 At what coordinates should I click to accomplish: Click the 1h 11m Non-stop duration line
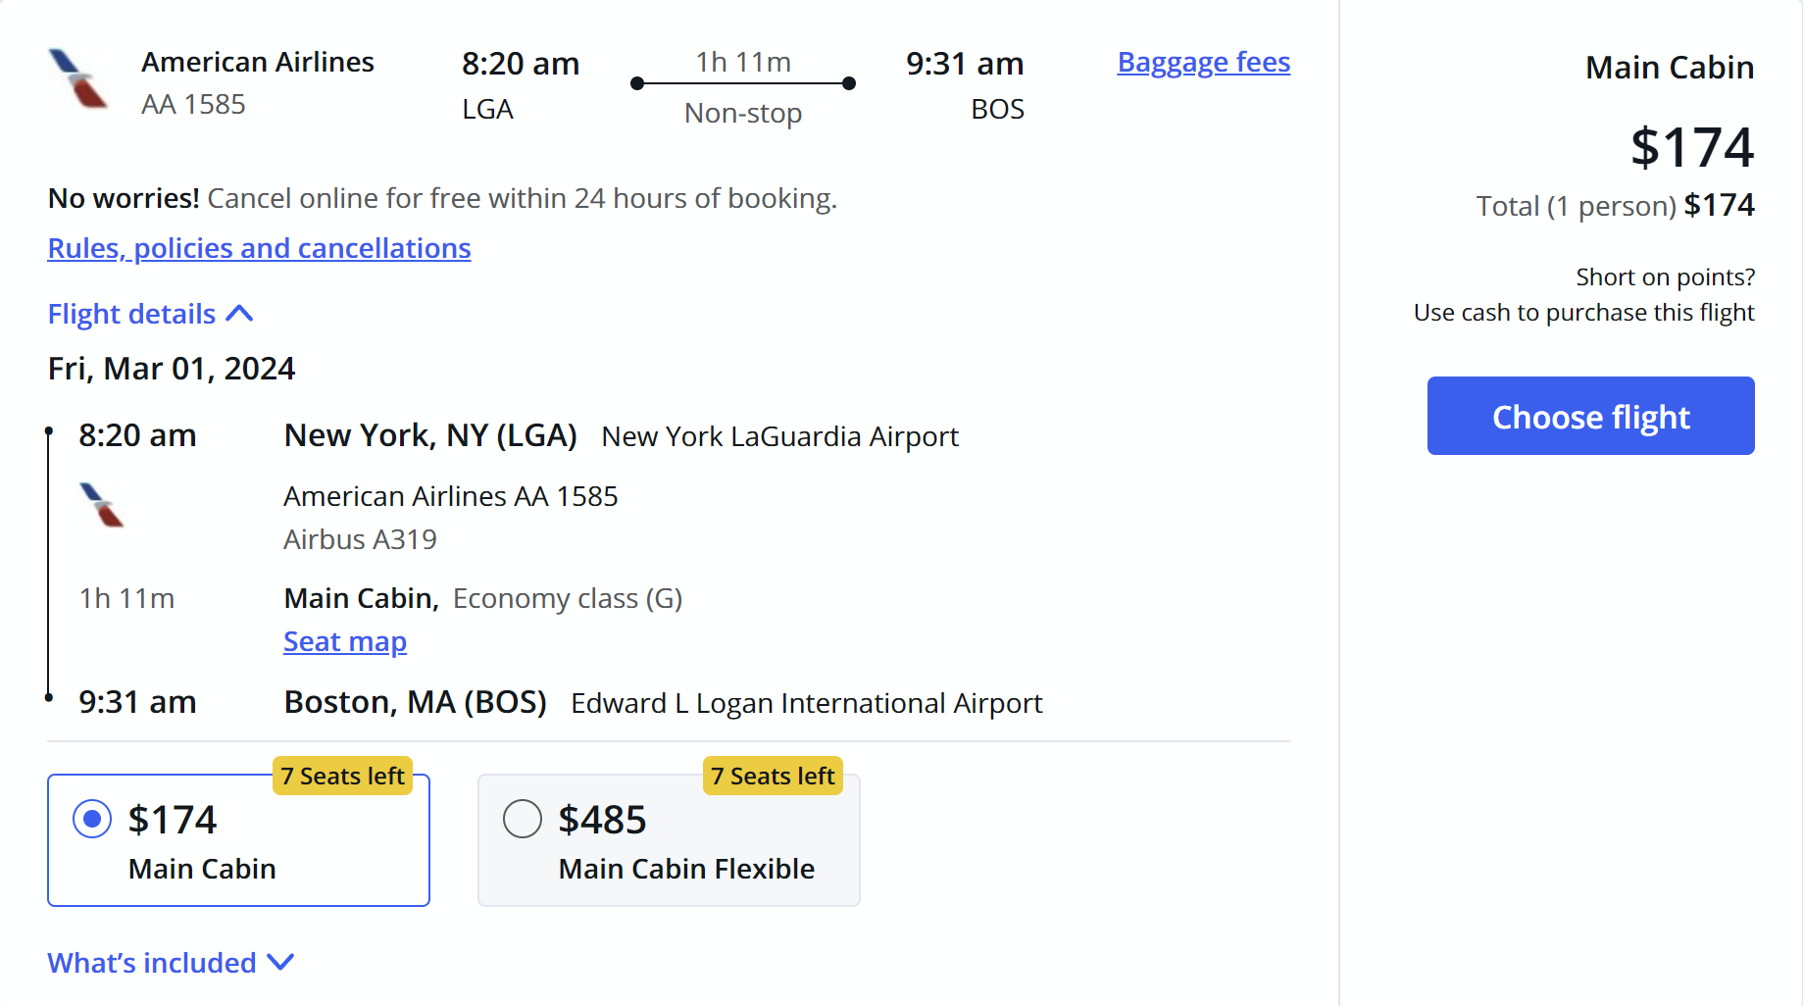[x=743, y=84]
